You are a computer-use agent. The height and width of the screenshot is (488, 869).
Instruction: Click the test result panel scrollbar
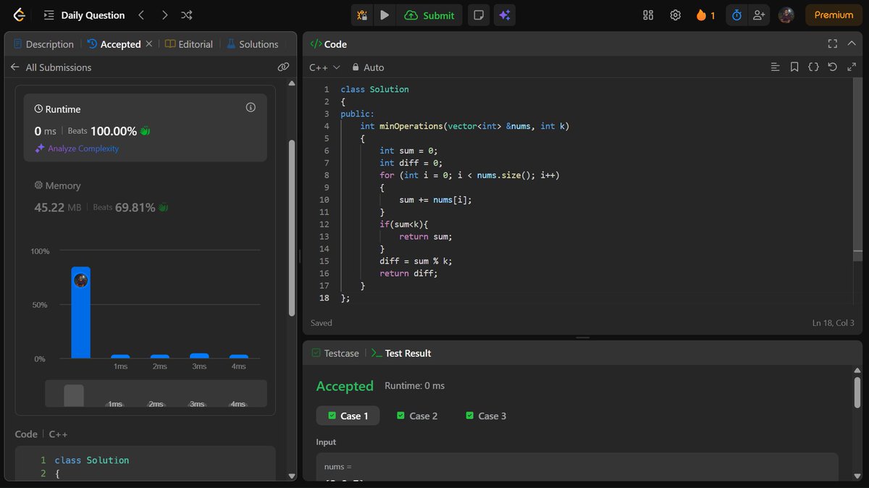(857, 393)
